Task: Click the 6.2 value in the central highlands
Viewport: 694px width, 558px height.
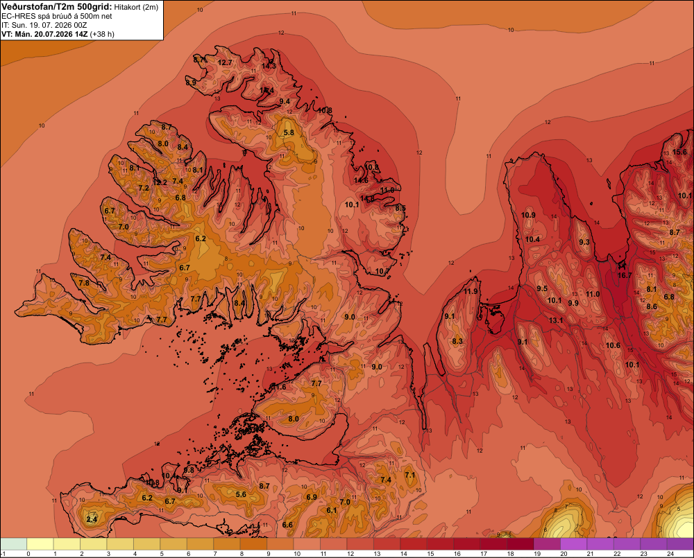Action: click(x=201, y=238)
